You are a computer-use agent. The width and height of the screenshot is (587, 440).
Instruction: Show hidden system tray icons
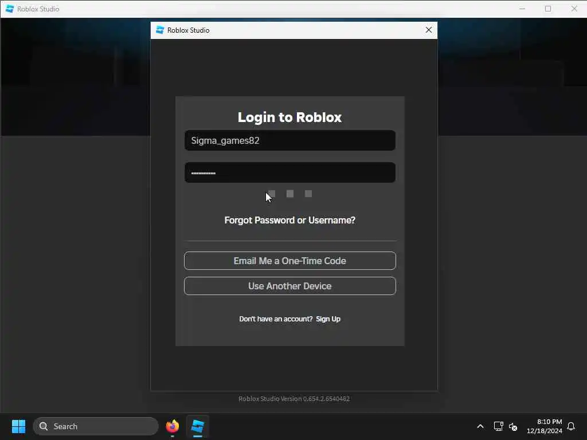click(480, 426)
